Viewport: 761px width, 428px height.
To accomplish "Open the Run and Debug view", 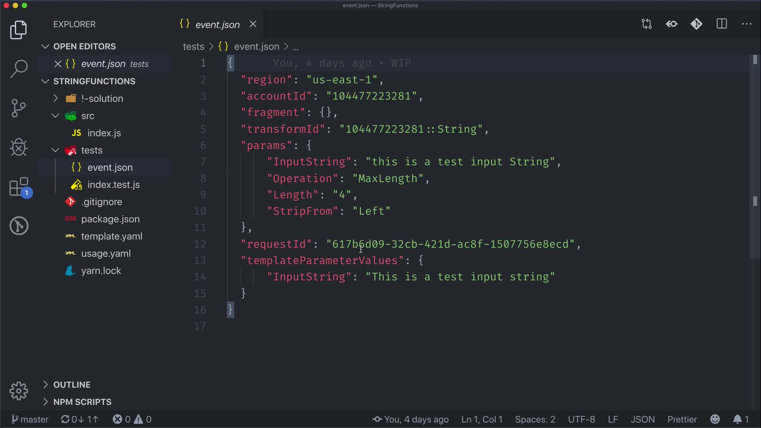I will 19,147.
